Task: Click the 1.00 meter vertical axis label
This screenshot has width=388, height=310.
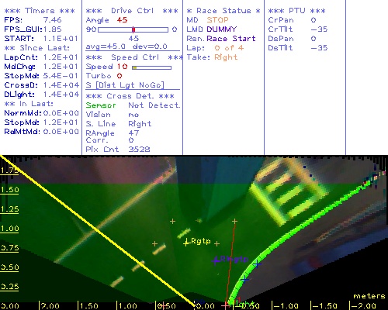Action: pyautogui.click(x=9, y=229)
